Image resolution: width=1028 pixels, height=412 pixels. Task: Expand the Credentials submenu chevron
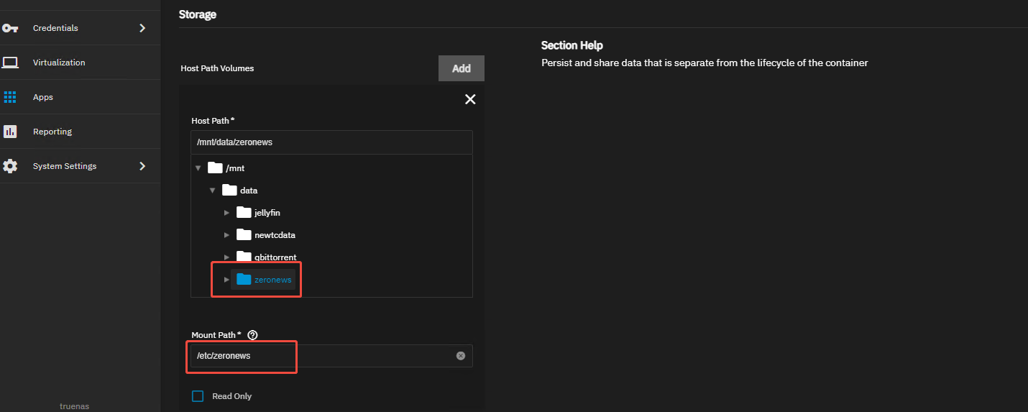[x=142, y=28]
